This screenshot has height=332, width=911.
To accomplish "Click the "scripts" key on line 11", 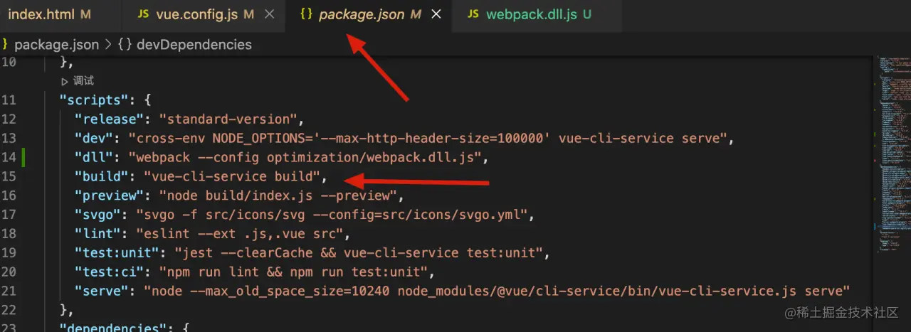I will [93, 100].
